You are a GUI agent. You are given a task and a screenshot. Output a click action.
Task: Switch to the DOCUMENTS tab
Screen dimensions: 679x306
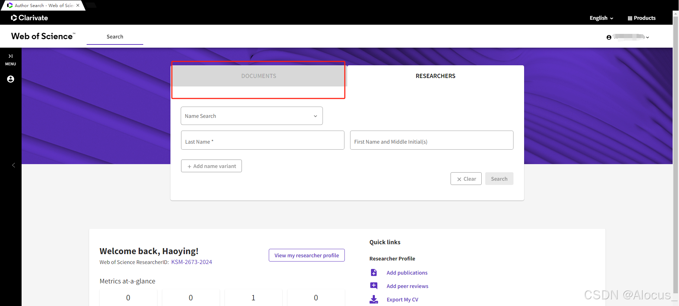click(x=259, y=76)
